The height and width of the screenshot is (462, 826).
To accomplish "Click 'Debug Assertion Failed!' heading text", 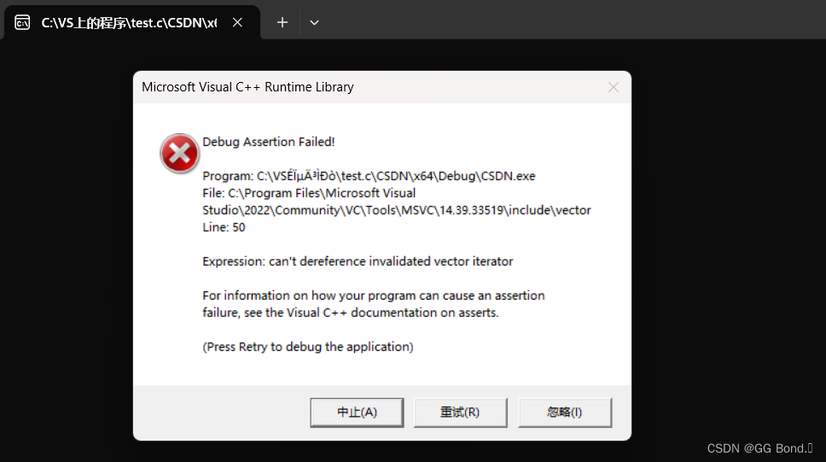I will coord(269,142).
